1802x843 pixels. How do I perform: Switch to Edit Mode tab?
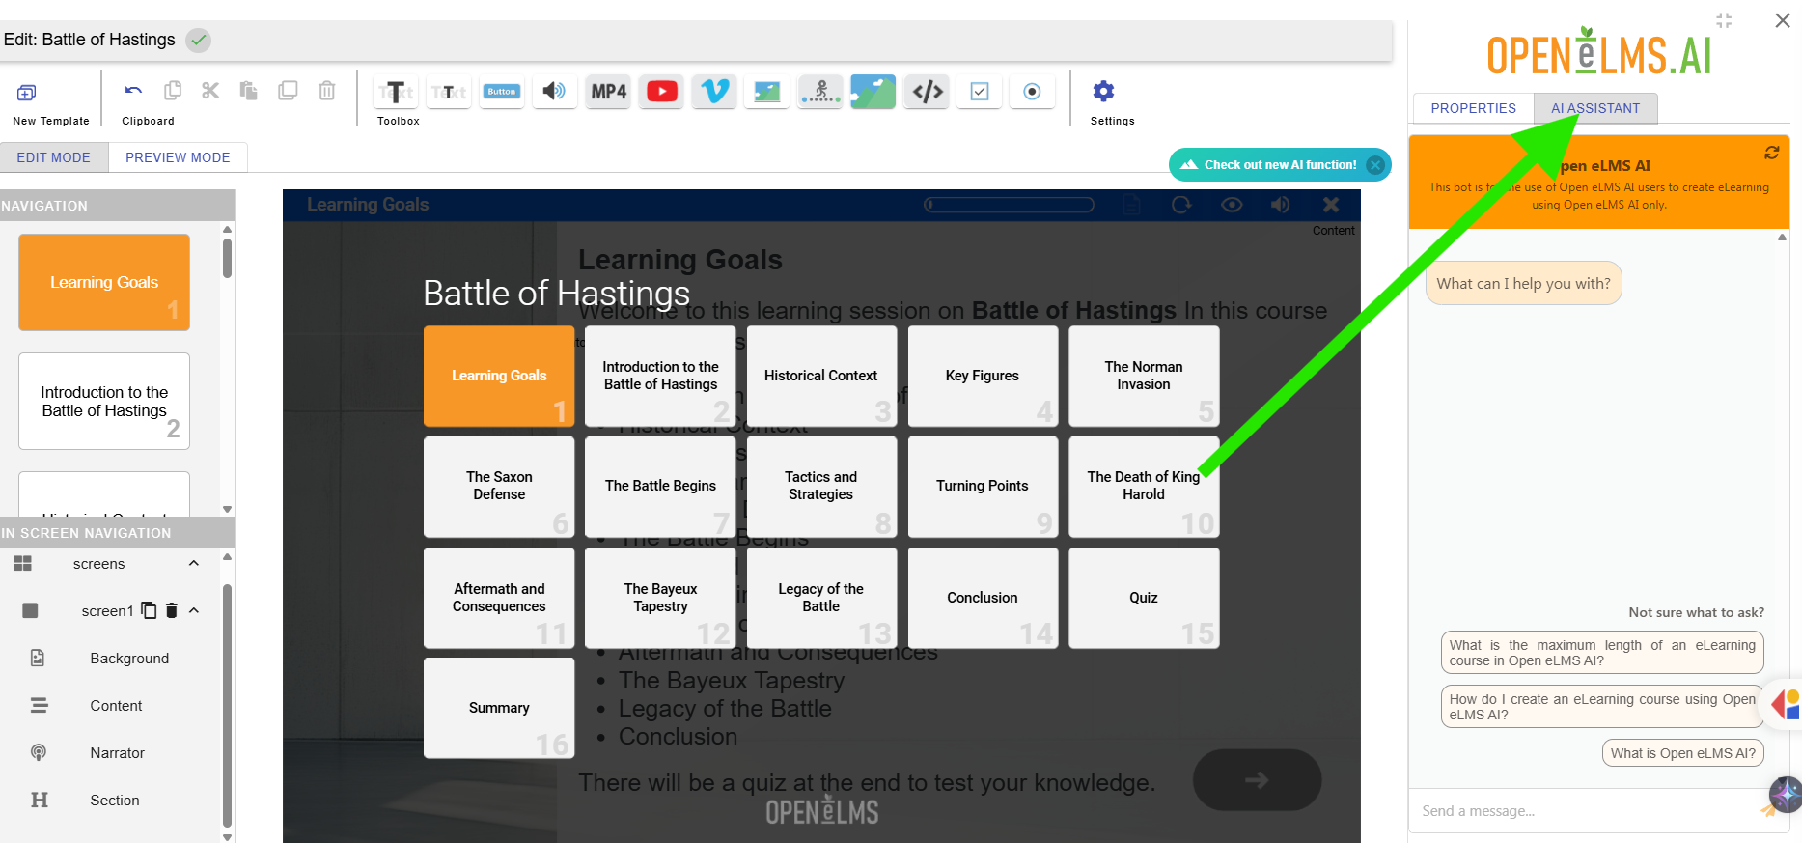pyautogui.click(x=54, y=157)
